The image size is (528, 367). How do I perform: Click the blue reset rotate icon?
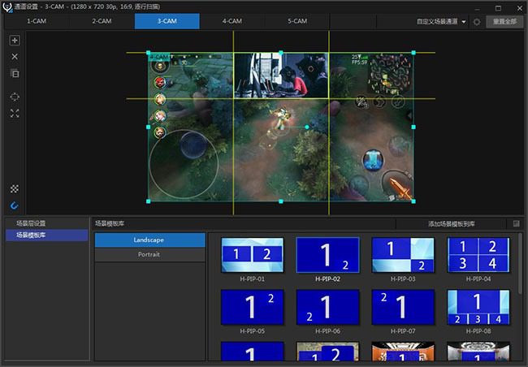coord(15,205)
